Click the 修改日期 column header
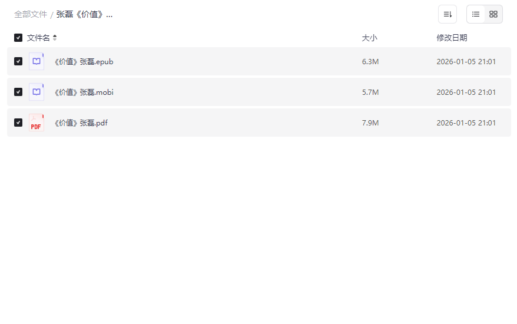The image size is (517, 324). coord(452,38)
